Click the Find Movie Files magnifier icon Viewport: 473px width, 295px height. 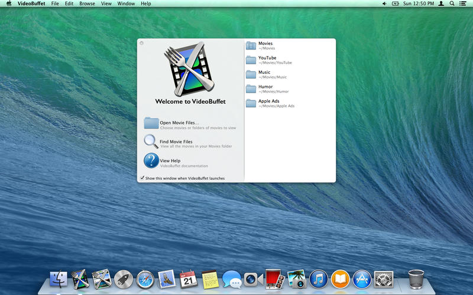click(151, 142)
